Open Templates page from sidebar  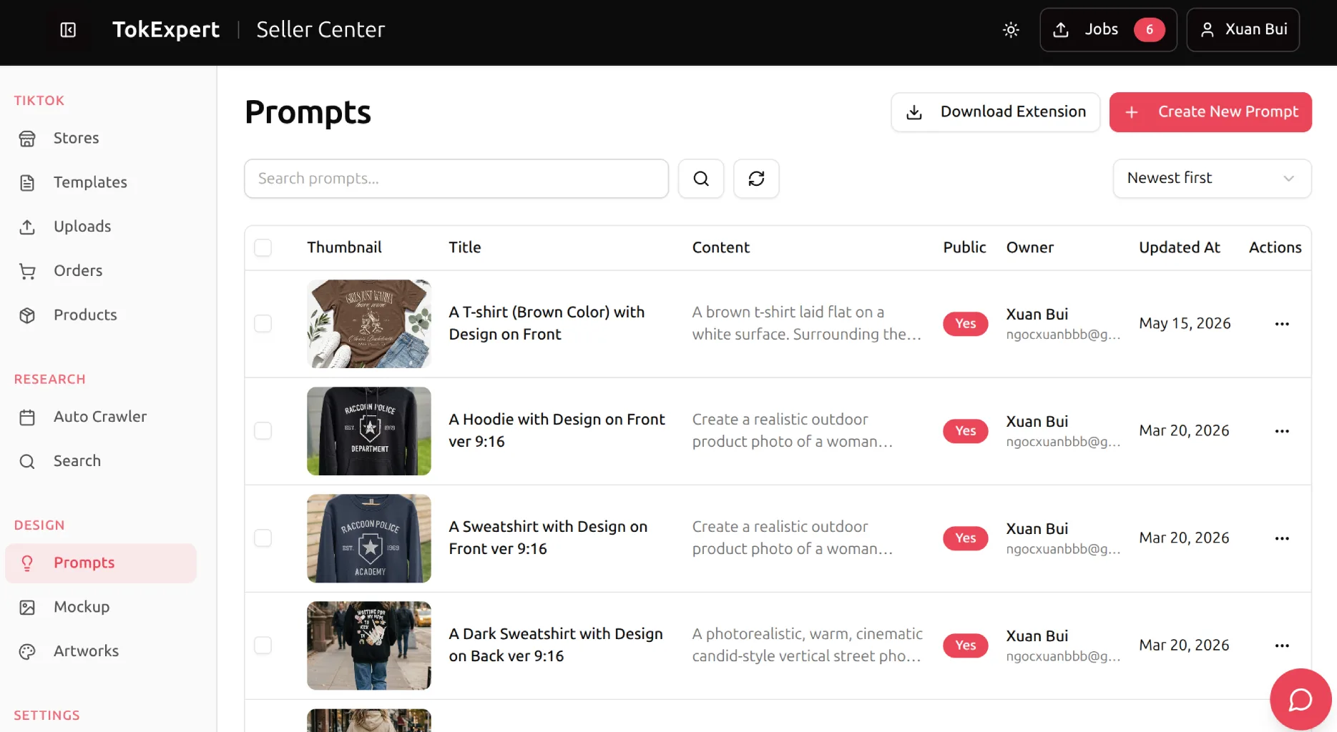(101, 182)
